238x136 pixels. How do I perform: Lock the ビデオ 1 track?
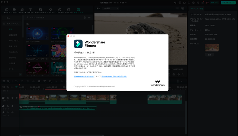(8, 98)
